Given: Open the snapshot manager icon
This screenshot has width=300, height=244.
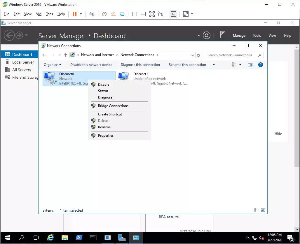Looking at the screenshot, I should (x=122, y=14).
